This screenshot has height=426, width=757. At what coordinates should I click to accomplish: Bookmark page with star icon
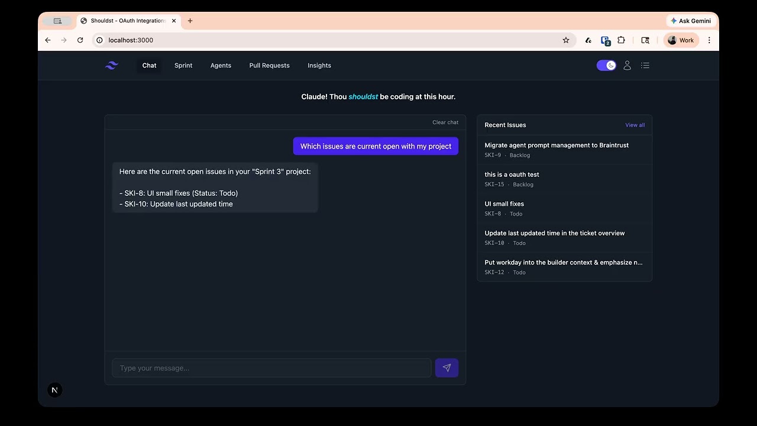[x=566, y=40]
